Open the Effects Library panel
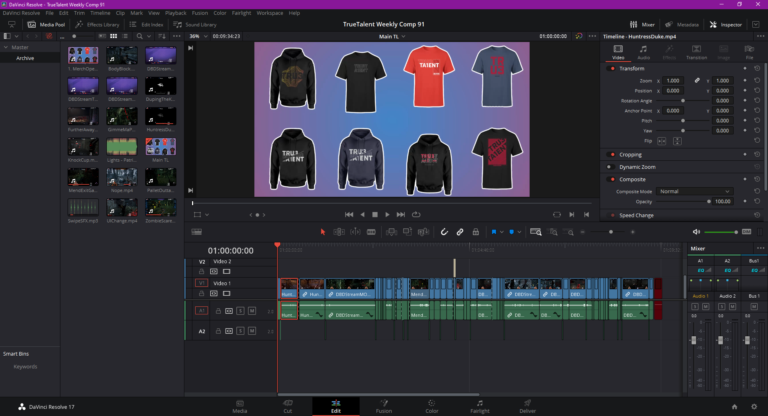 point(98,24)
